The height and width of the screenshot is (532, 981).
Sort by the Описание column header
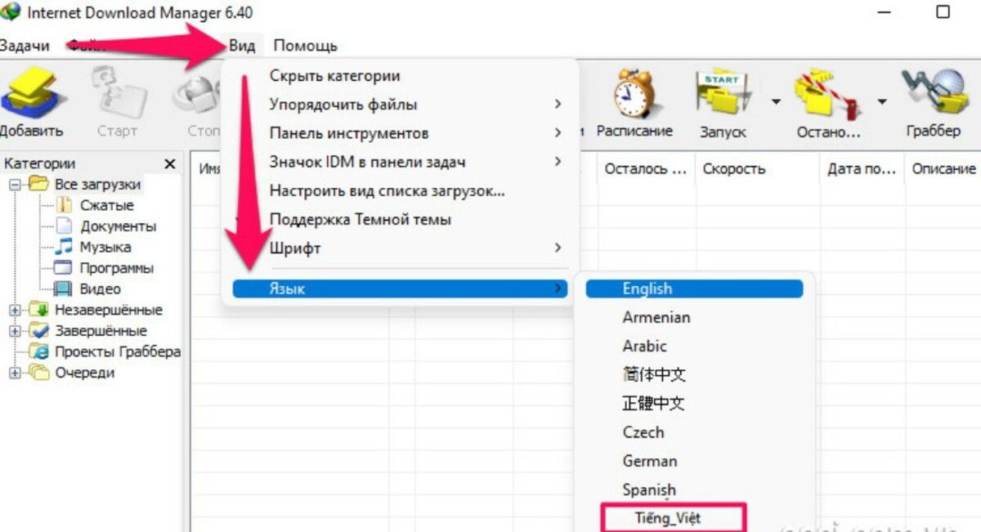coord(943,169)
